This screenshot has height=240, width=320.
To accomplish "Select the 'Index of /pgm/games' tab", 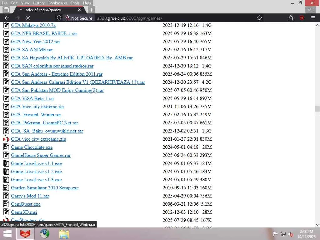I will click(49, 10).
